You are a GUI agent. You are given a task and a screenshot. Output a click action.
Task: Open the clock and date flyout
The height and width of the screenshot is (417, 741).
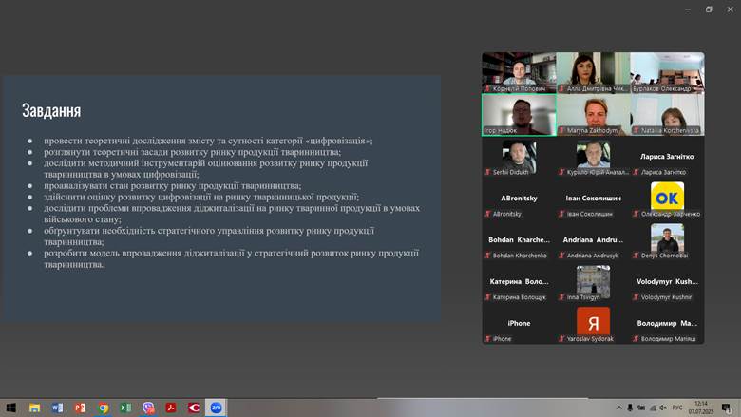coord(701,408)
